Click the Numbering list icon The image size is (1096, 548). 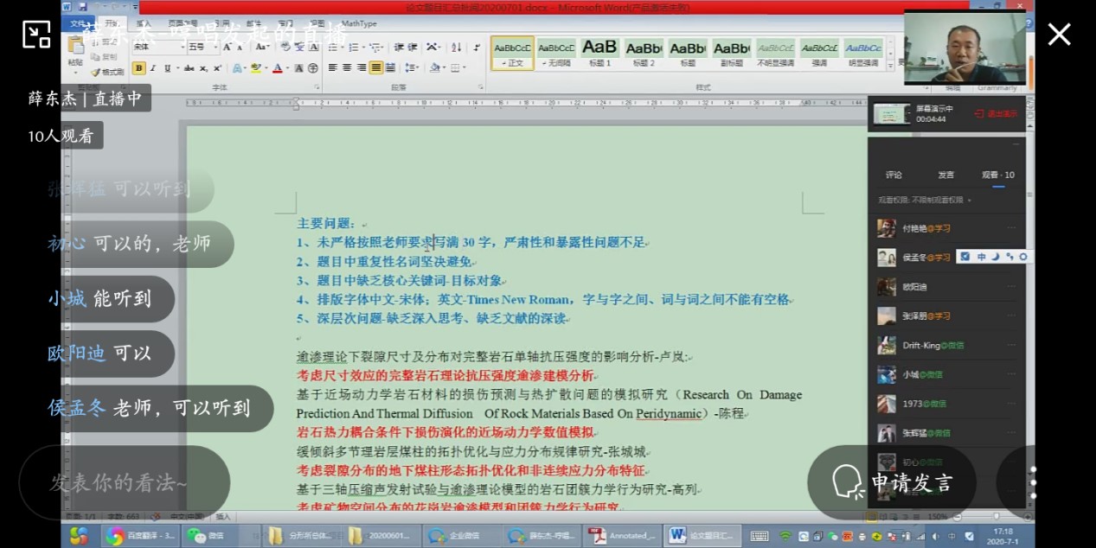(x=353, y=48)
